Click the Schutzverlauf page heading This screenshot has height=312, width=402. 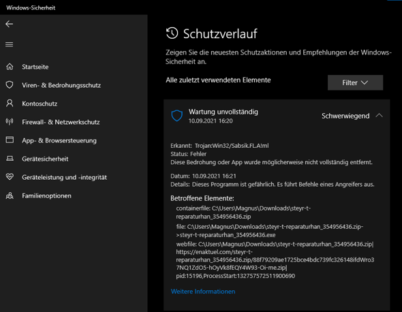click(220, 34)
